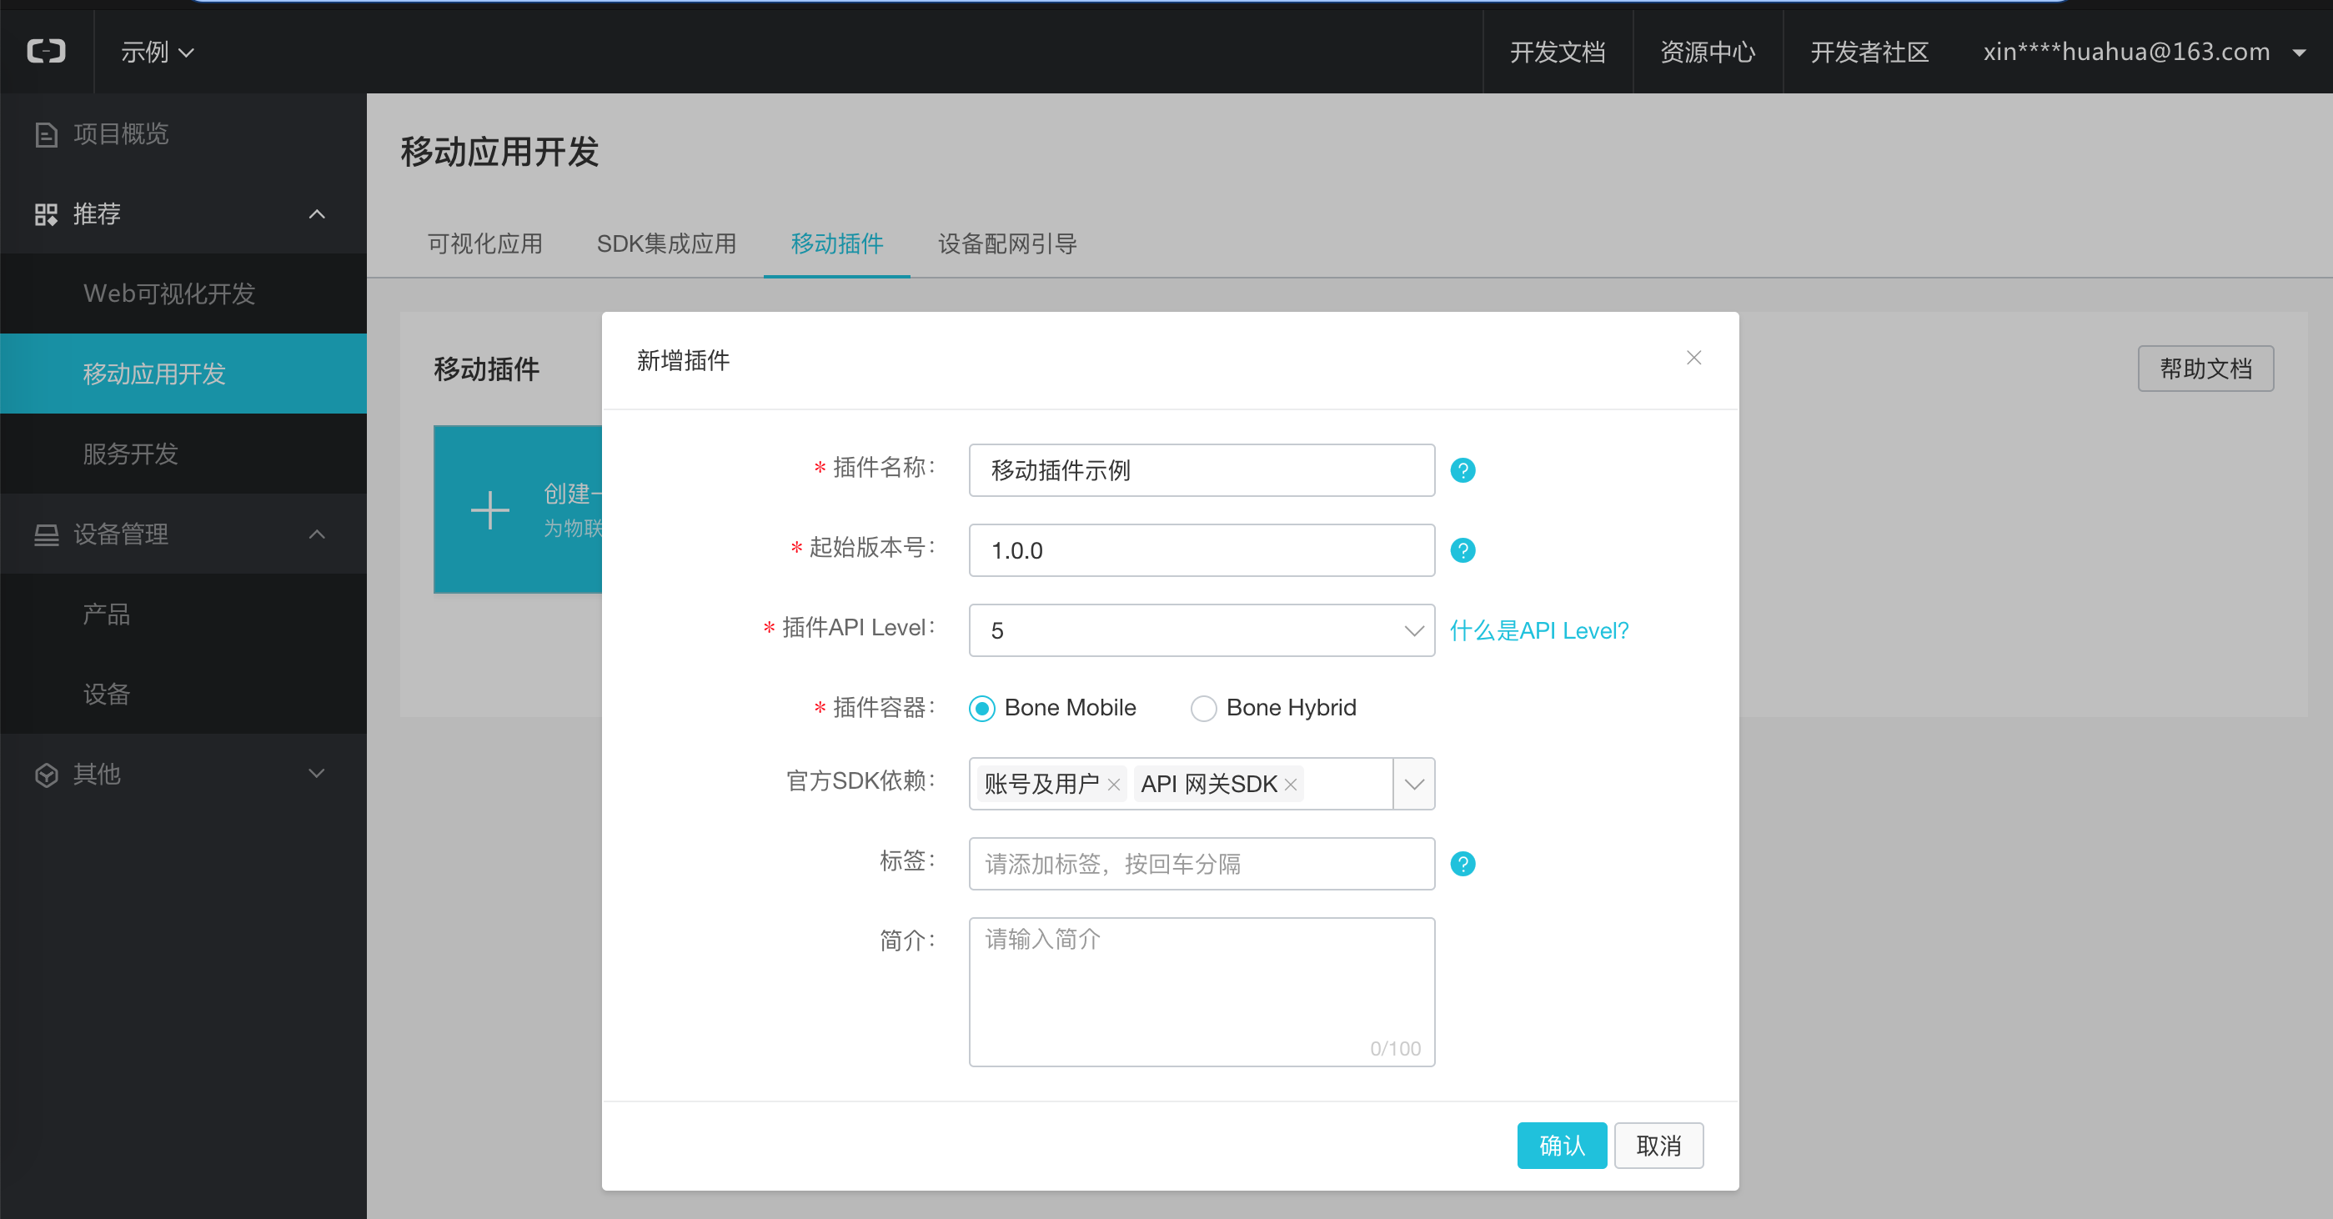Collapse the 推荐 sidebar section
Screen dimensions: 2333x1219
(x=317, y=214)
